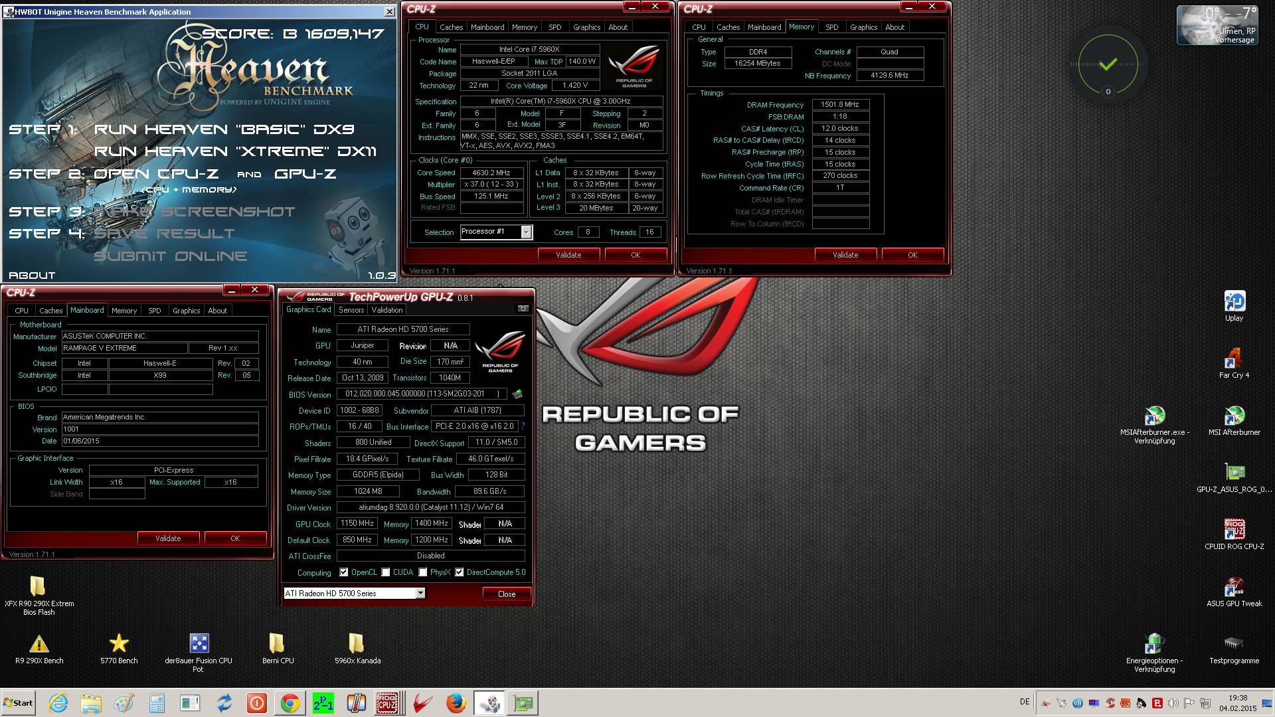Click the green checkmark gauge gadget

click(x=1108, y=64)
